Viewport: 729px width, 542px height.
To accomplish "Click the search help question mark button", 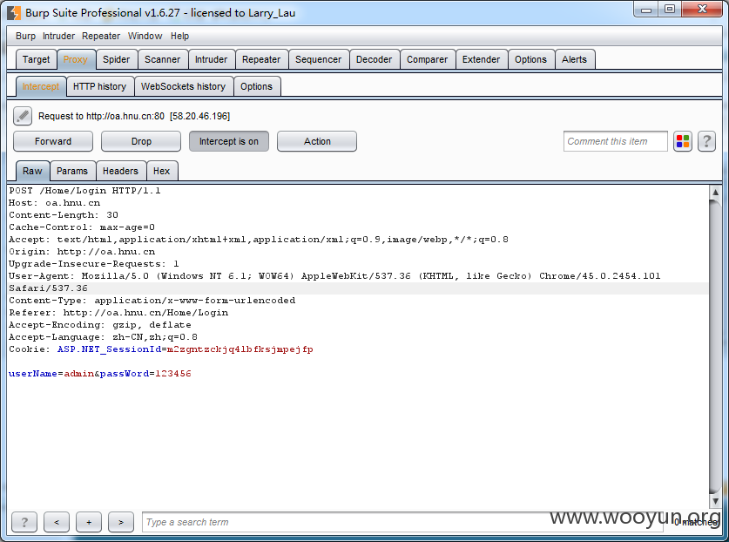I will tap(24, 522).
